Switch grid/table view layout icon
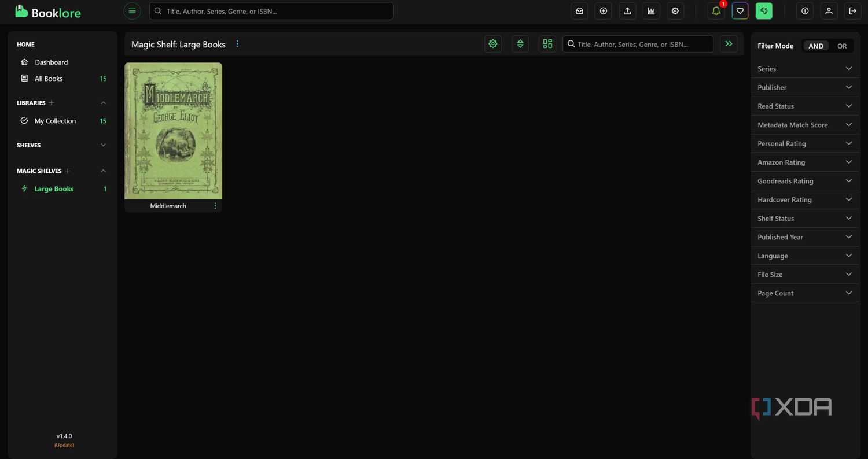868x459 pixels. [x=547, y=44]
